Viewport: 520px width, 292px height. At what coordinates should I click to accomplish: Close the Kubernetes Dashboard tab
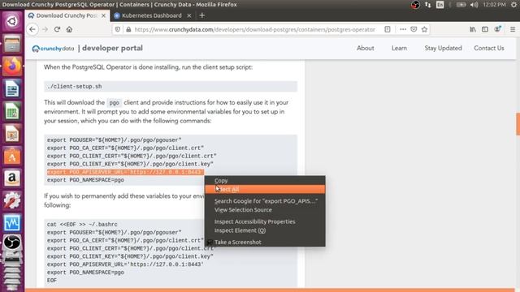tap(189, 15)
